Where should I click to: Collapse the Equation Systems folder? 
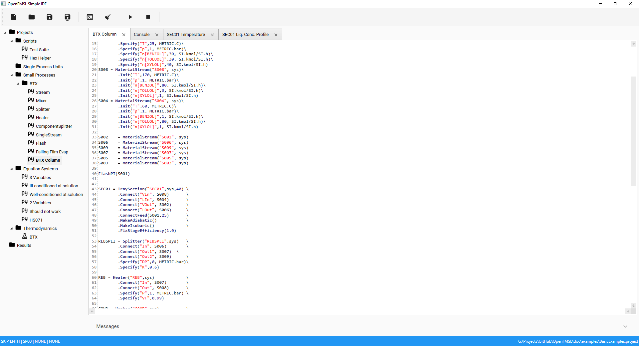tap(12, 169)
